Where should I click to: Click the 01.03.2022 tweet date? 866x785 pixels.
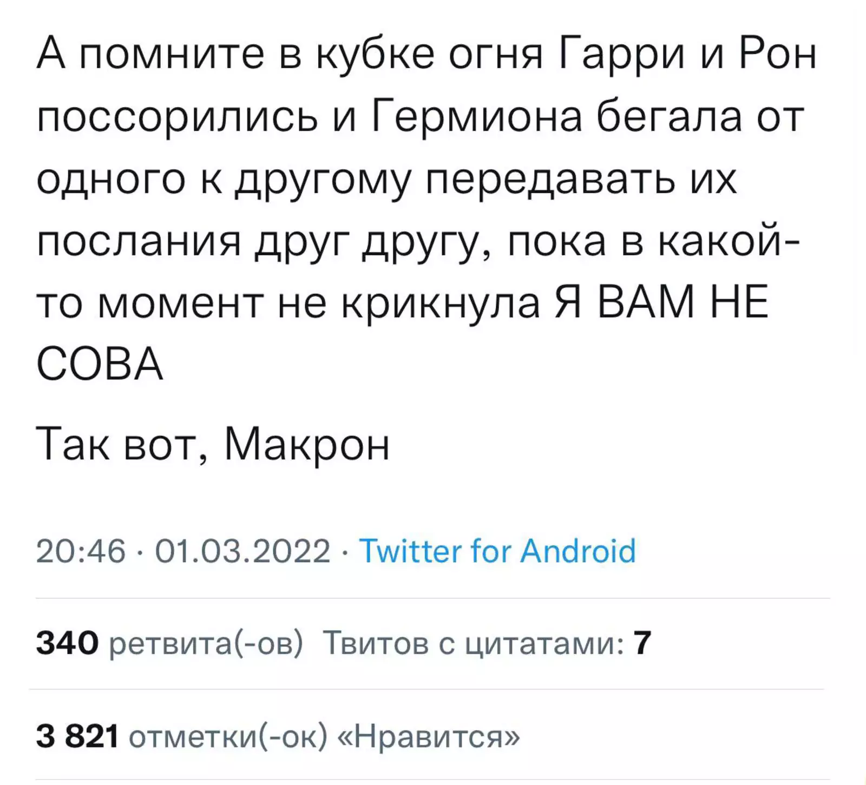click(x=242, y=551)
